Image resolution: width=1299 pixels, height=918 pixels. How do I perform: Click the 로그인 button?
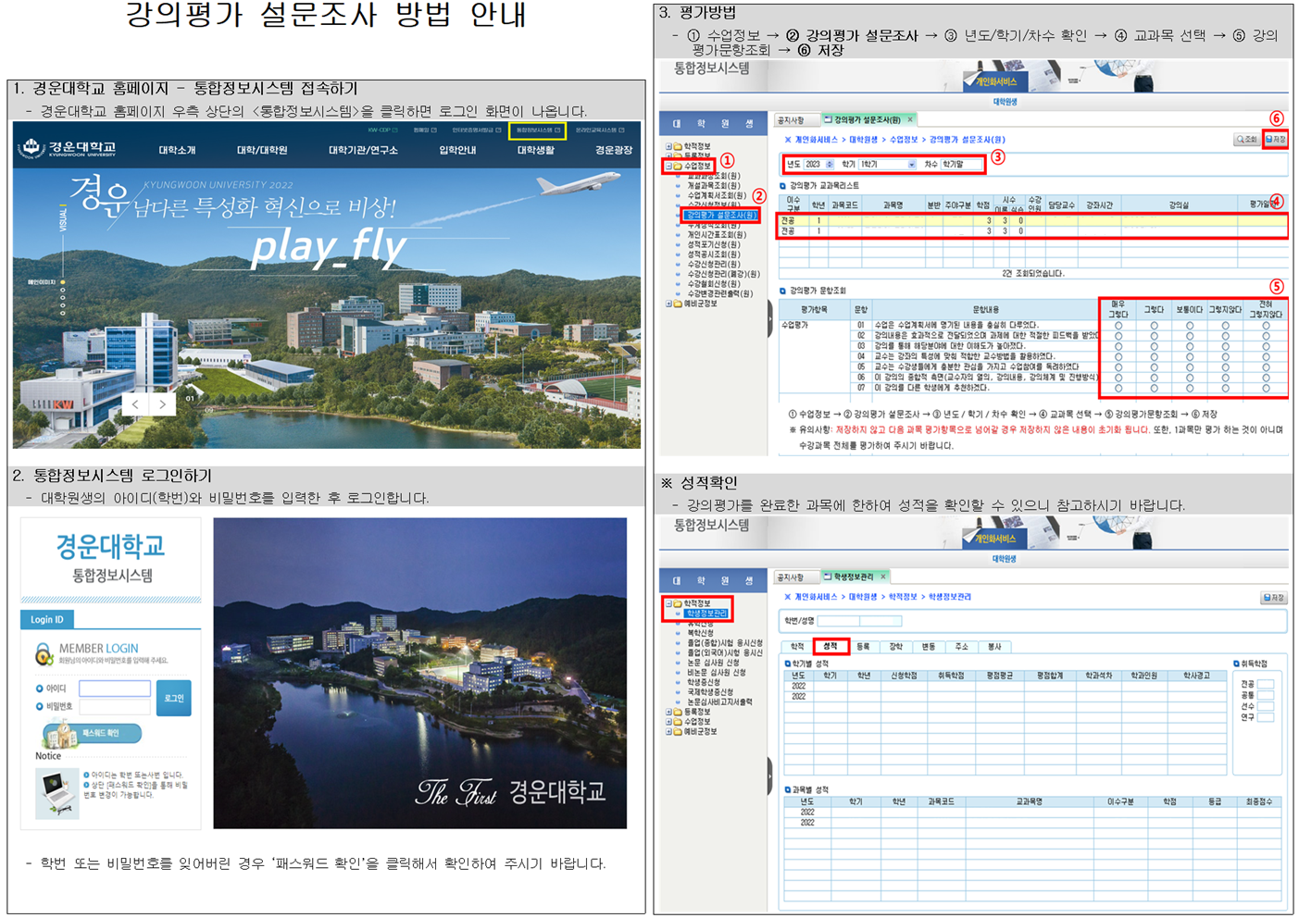click(x=174, y=698)
